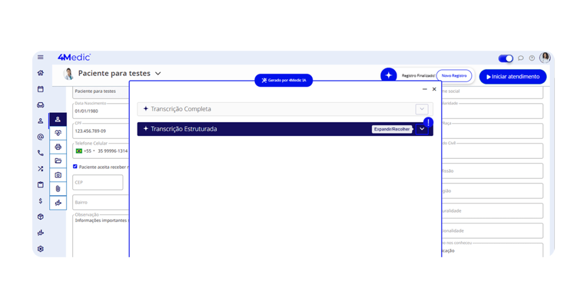Image resolution: width=587 pixels, height=308 pixels.
Task: Click the phone icon in sidebar
Action: (41, 153)
